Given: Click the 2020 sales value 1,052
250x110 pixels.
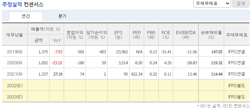Looking at the screenshot, I should pos(43,63).
